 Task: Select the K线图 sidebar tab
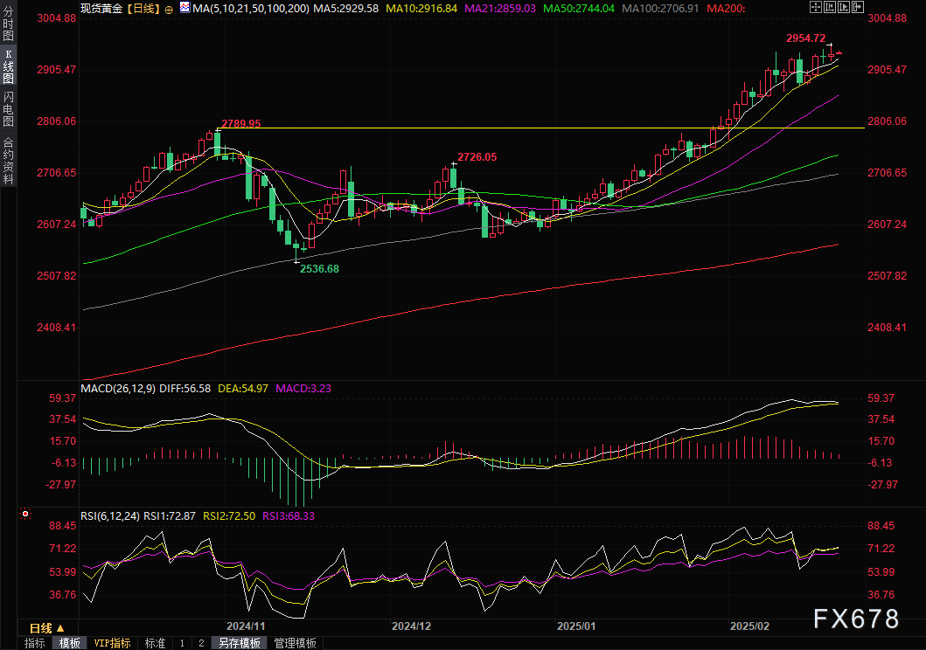9,66
